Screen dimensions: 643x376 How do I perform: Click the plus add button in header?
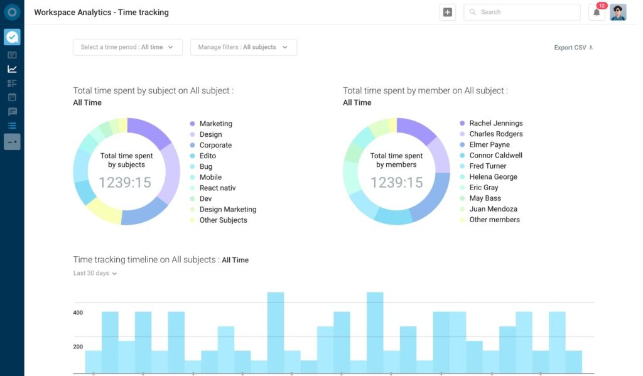(447, 12)
